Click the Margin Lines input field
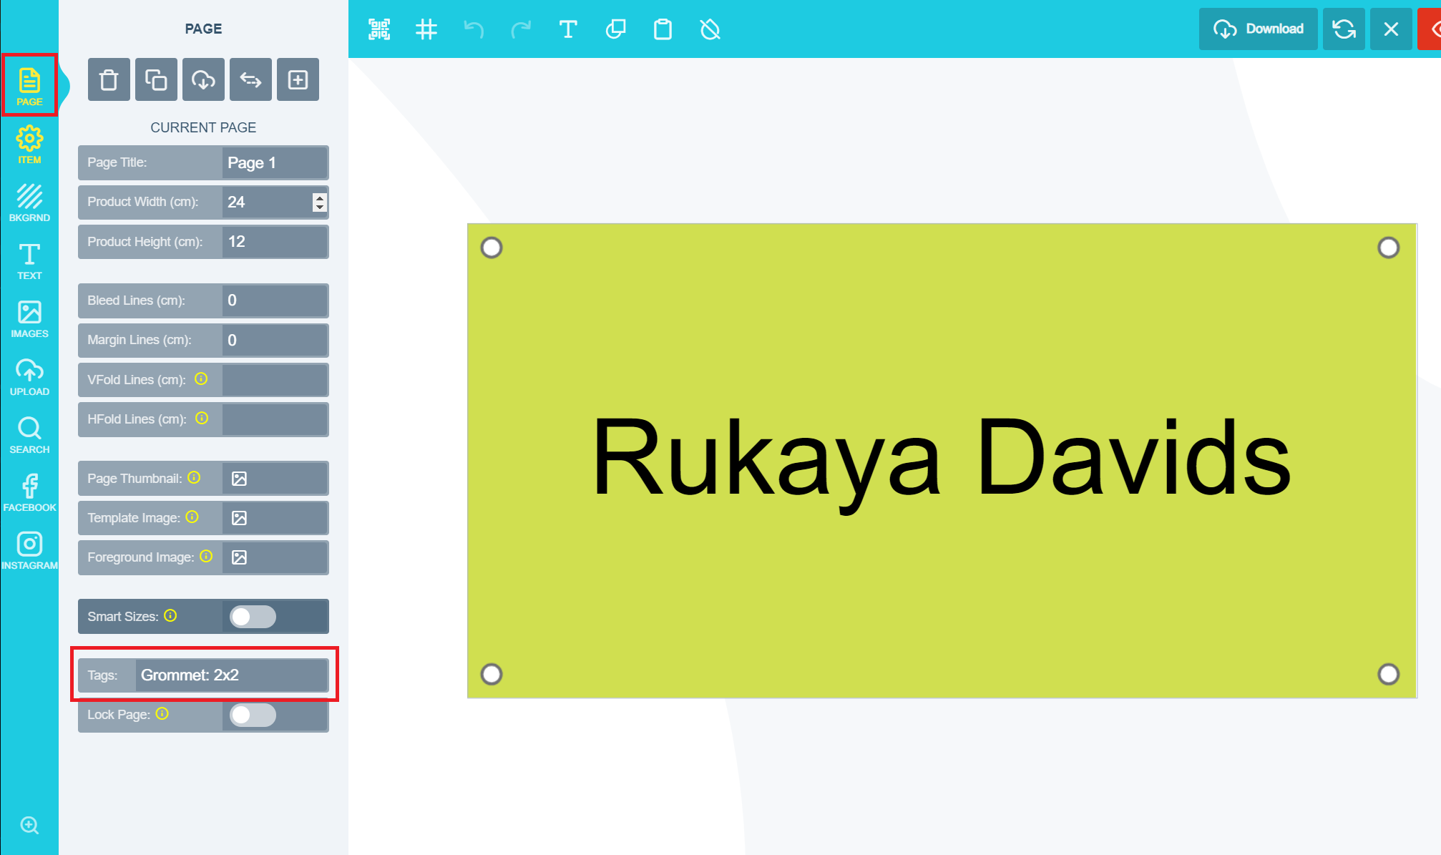This screenshot has height=855, width=1441. 275,341
